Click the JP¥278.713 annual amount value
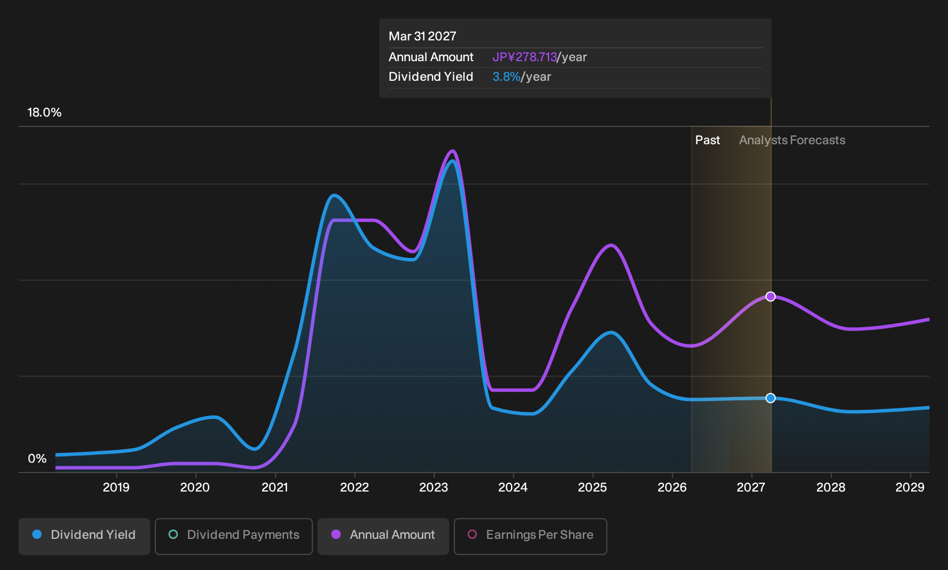 click(x=524, y=57)
